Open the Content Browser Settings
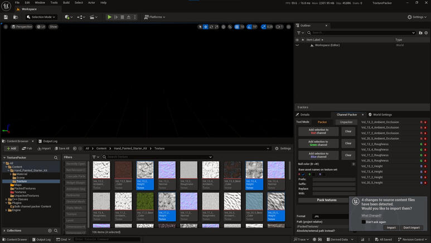This screenshot has width=431, height=243. 283,149
